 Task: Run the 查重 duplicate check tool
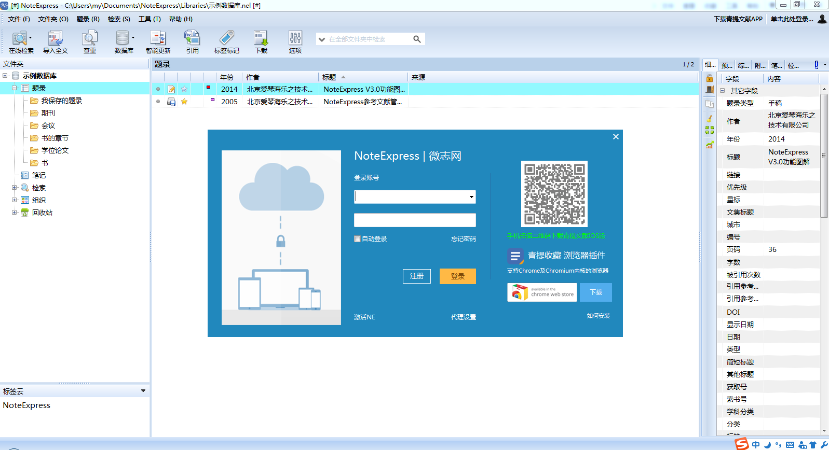[90, 41]
